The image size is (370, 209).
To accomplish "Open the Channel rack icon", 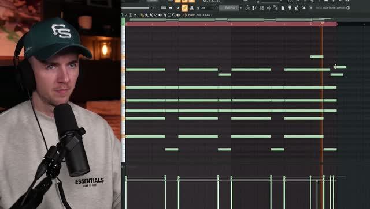I will pyautogui.click(x=261, y=8).
